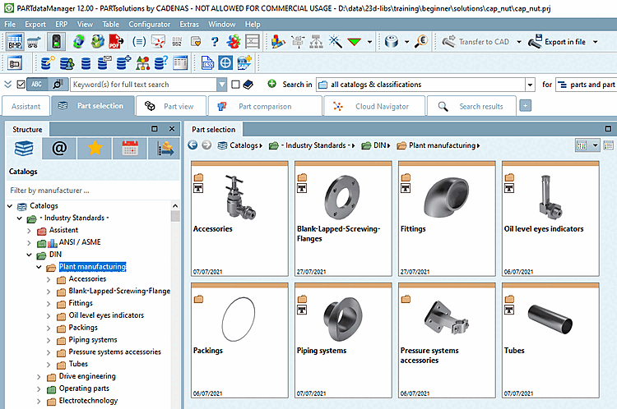
Task: Toggle the checkbox left of the ABC button
Action: 21,84
